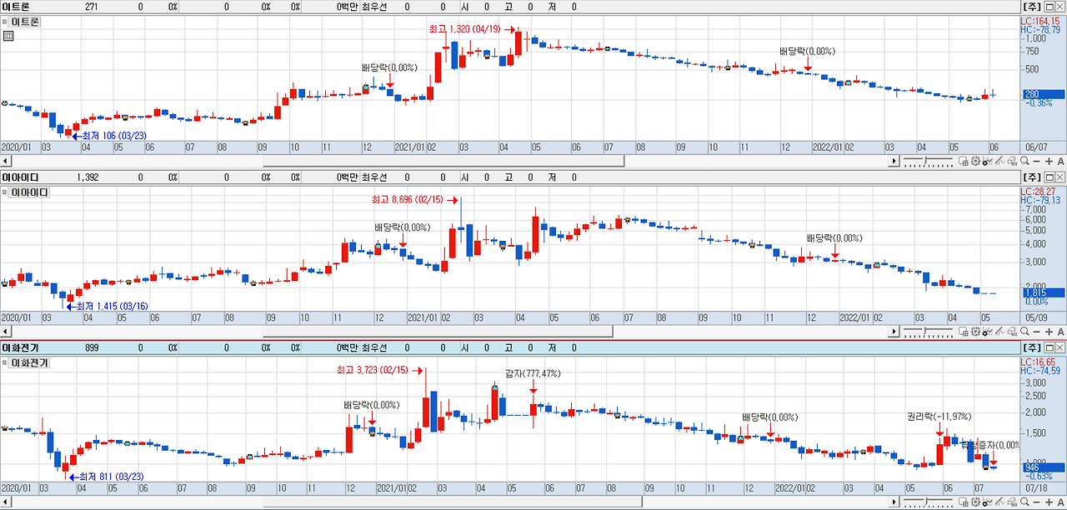Toggle the [주] weekly button in 이아이디 header
This screenshot has width=1067, height=510.
1033,177
